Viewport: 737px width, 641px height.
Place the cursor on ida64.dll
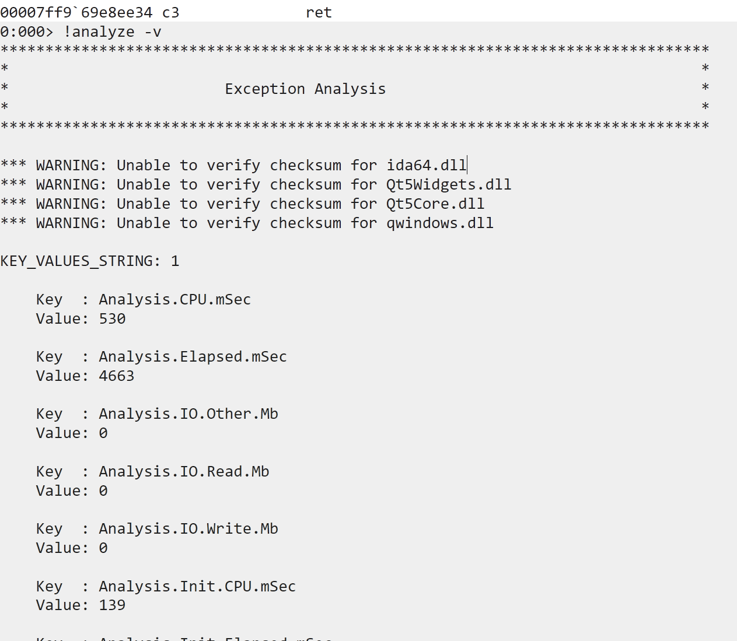pyautogui.click(x=426, y=166)
